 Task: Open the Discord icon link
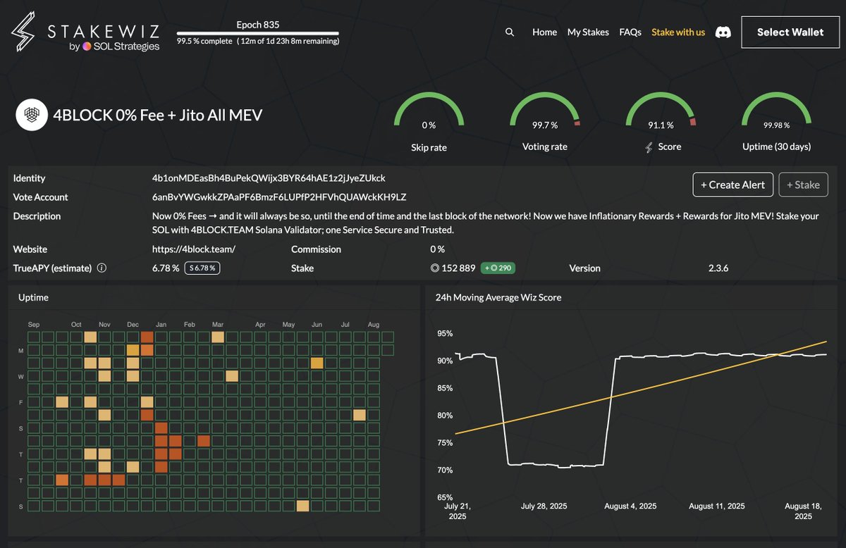723,32
